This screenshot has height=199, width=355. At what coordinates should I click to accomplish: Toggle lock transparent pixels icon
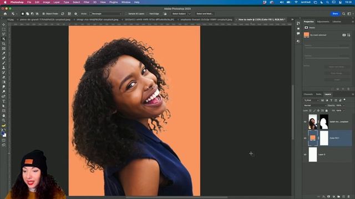(x=310, y=111)
